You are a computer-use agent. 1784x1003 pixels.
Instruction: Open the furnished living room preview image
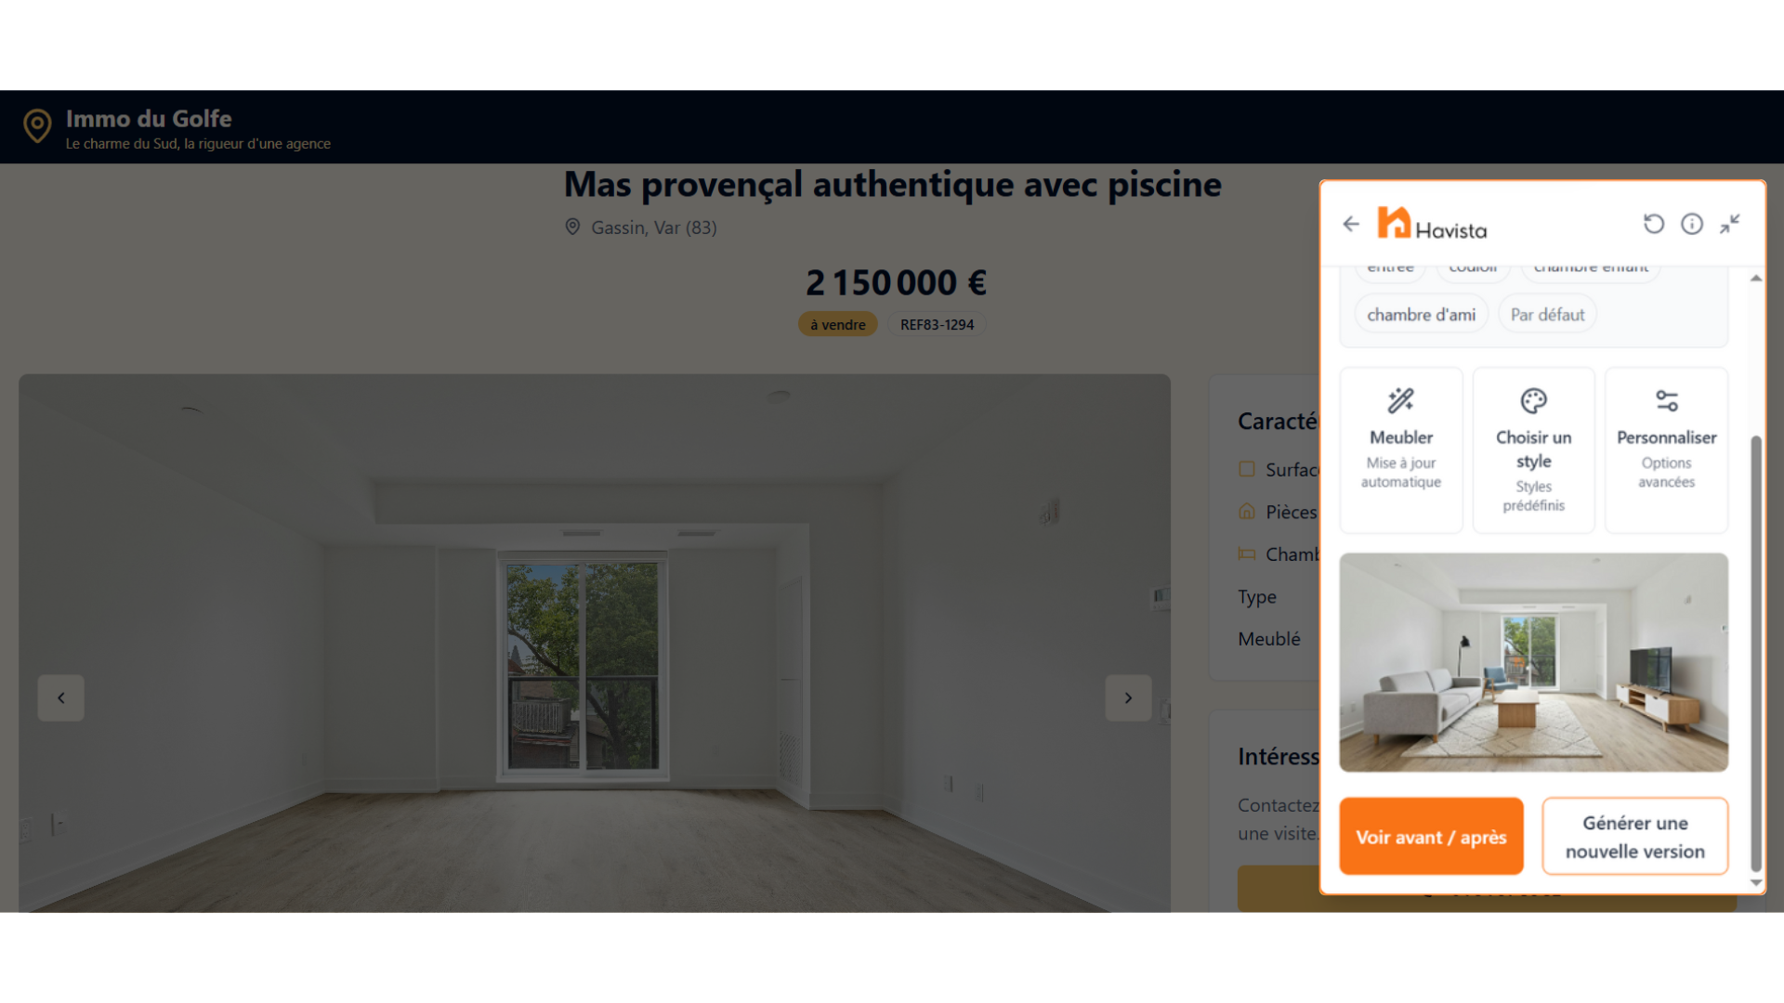pyautogui.click(x=1533, y=662)
